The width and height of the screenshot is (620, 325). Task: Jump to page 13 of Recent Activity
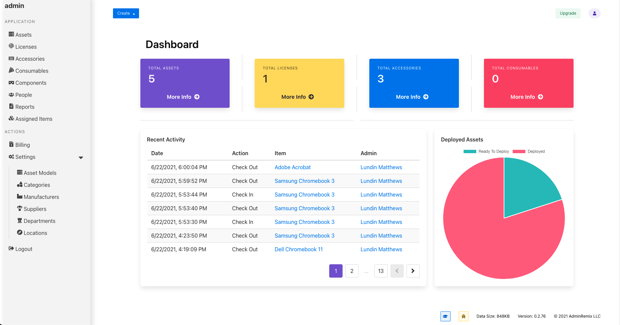(x=381, y=271)
